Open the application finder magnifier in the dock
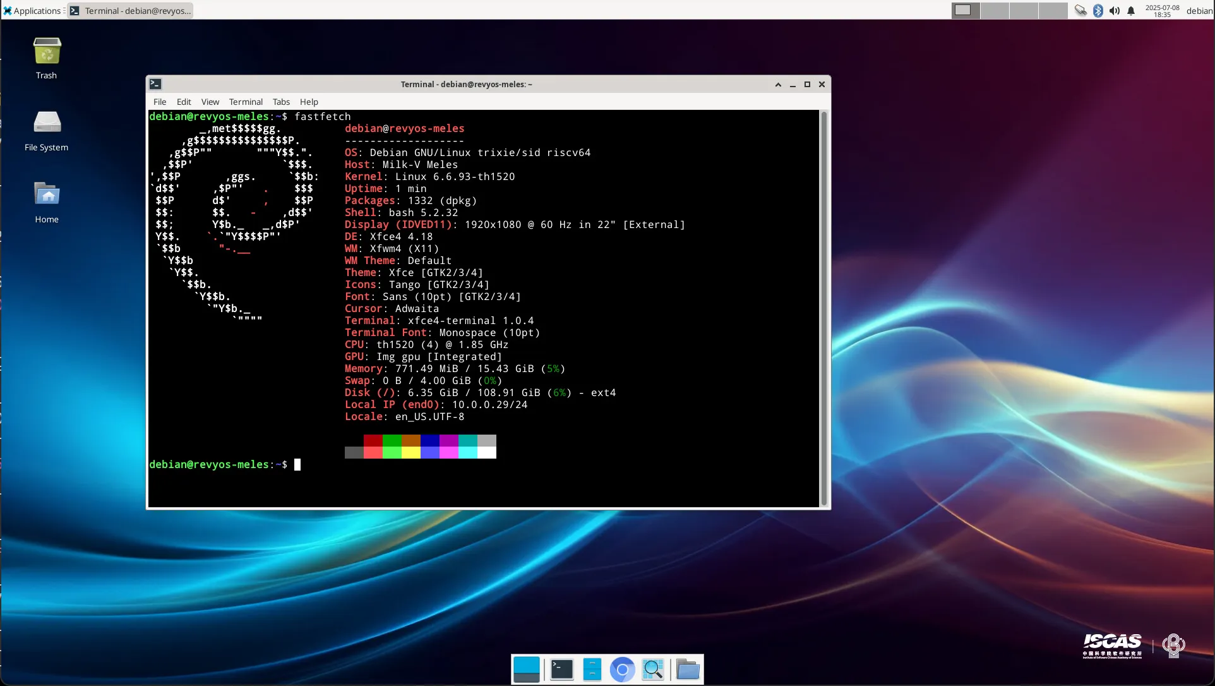Screen dimensions: 1215x686 tap(652, 670)
